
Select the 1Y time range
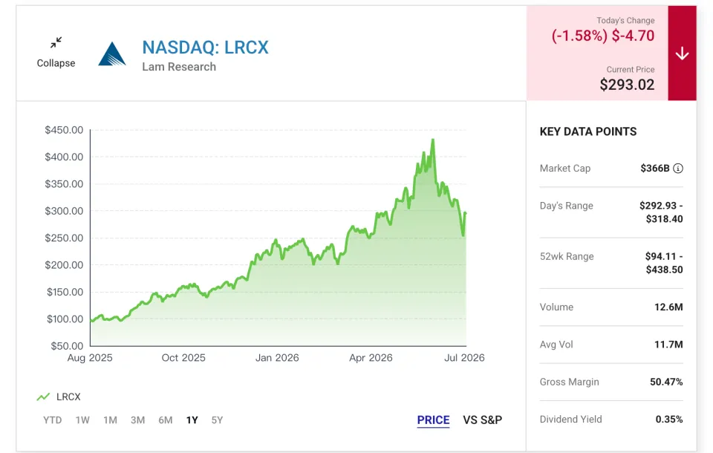pos(192,420)
